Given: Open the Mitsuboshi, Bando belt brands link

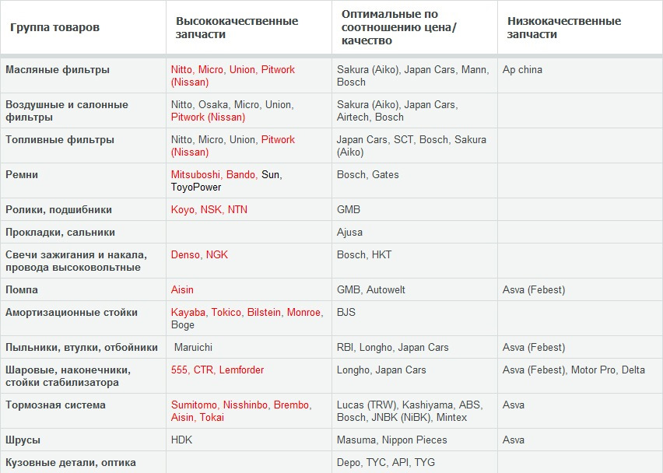Looking at the screenshot, I should 214,174.
